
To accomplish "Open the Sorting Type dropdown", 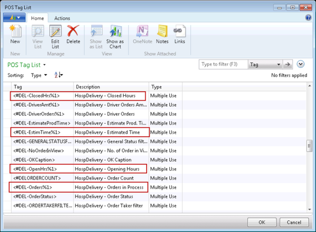I will coord(39,75).
